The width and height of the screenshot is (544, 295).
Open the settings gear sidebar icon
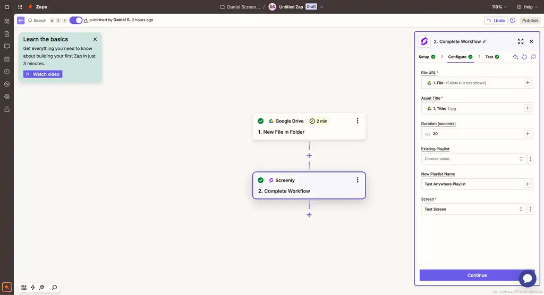point(6,97)
